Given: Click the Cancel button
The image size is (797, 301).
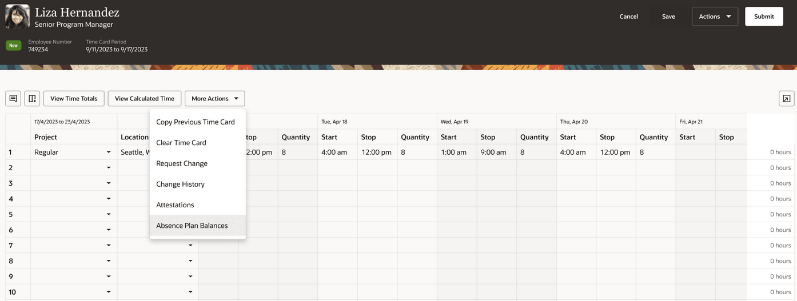Looking at the screenshot, I should pyautogui.click(x=628, y=17).
